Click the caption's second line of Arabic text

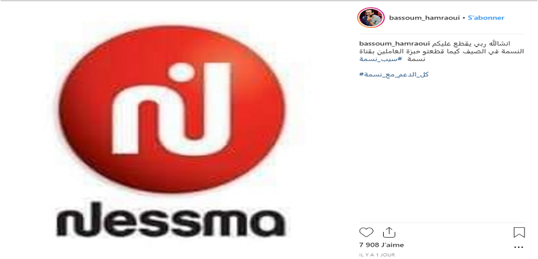pyautogui.click(x=441, y=51)
